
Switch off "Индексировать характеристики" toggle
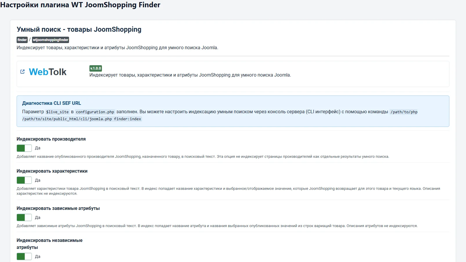tap(24, 180)
